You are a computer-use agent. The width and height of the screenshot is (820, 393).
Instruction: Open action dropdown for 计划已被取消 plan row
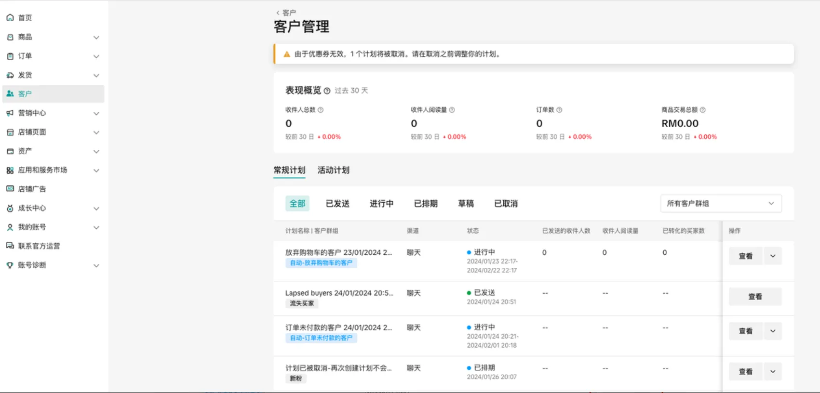point(773,371)
